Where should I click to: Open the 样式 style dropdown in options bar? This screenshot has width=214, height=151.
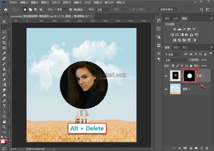pyautogui.click(x=103, y=10)
